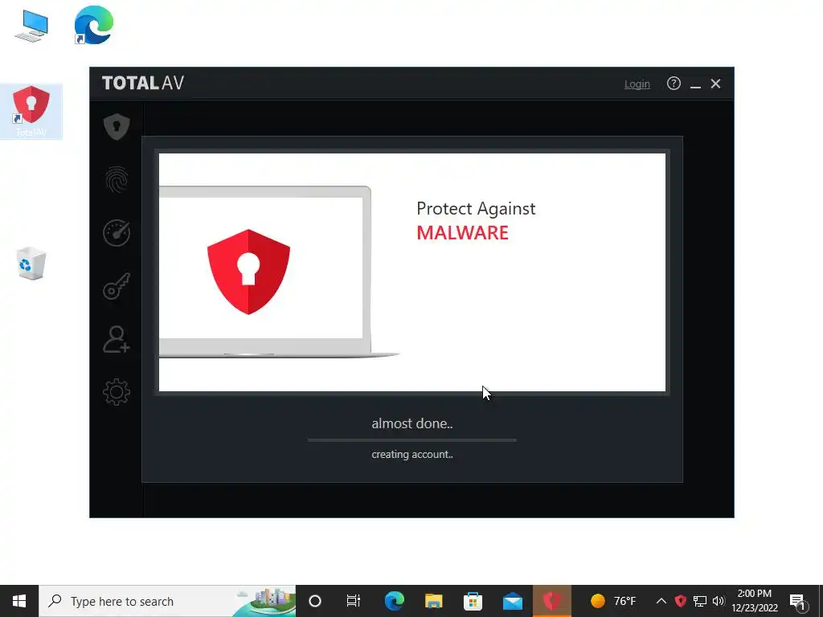This screenshot has height=617, width=823.
Task: Click the red shield image on laptop graphic
Action: [249, 272]
